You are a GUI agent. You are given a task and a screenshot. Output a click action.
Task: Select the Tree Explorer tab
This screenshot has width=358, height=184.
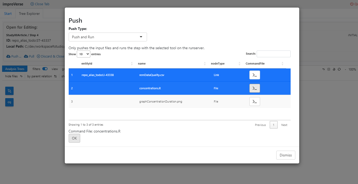(29, 14)
